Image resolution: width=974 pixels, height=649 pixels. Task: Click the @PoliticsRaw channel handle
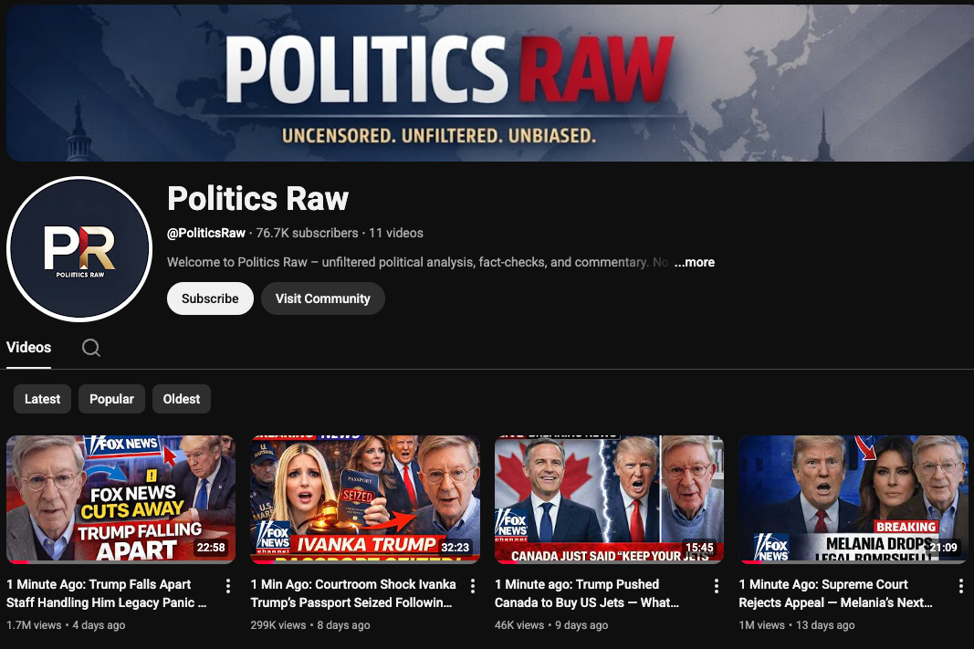[206, 234]
